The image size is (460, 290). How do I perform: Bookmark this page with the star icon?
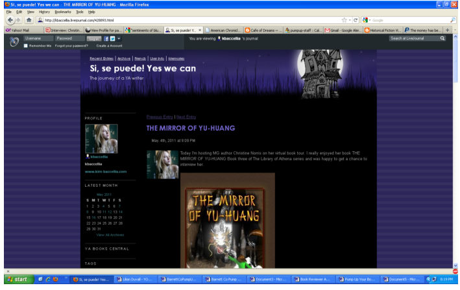(x=344, y=20)
